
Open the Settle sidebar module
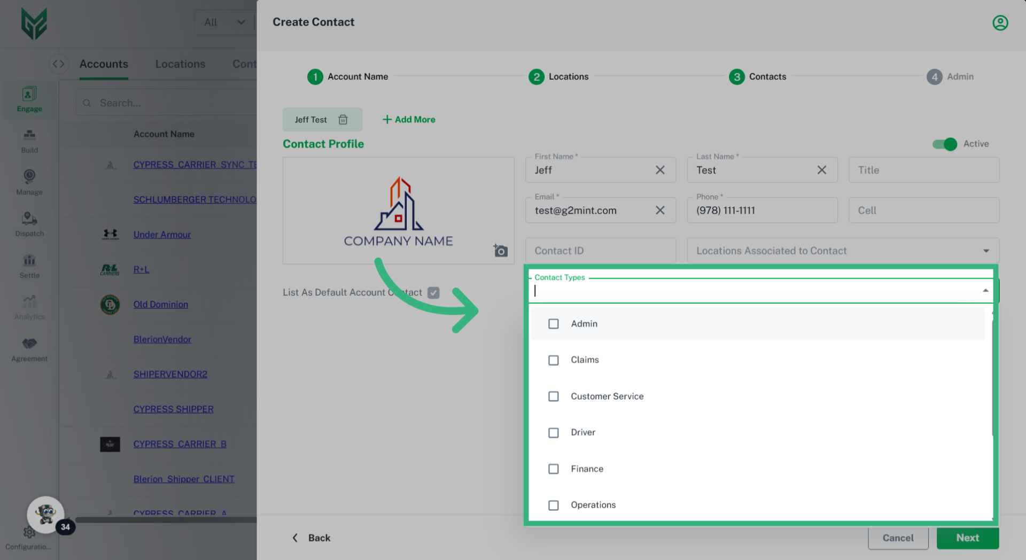(x=29, y=266)
